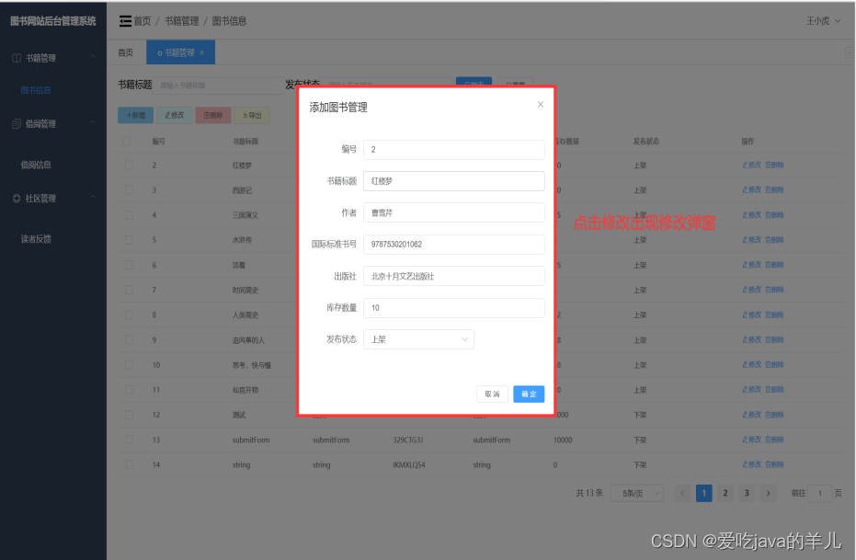Open the 5条/页 page size dropdown
856x560 pixels.
pos(637,493)
